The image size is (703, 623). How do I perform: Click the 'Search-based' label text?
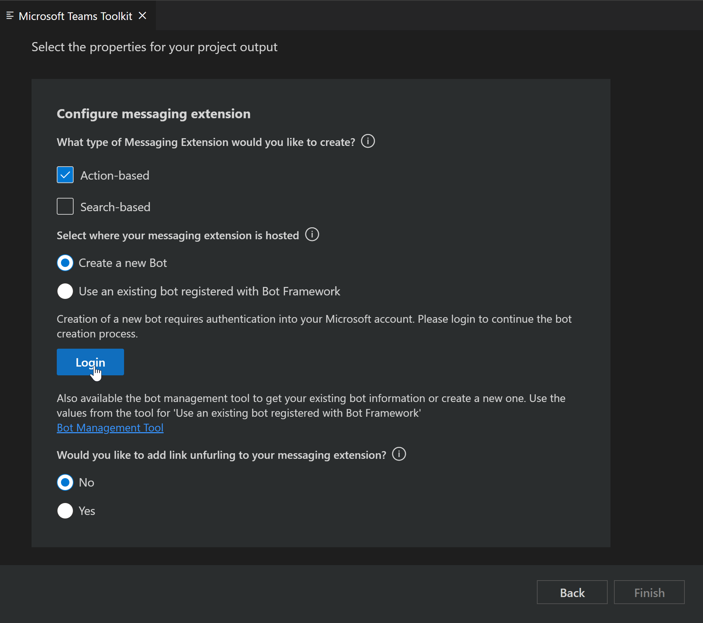pos(115,207)
